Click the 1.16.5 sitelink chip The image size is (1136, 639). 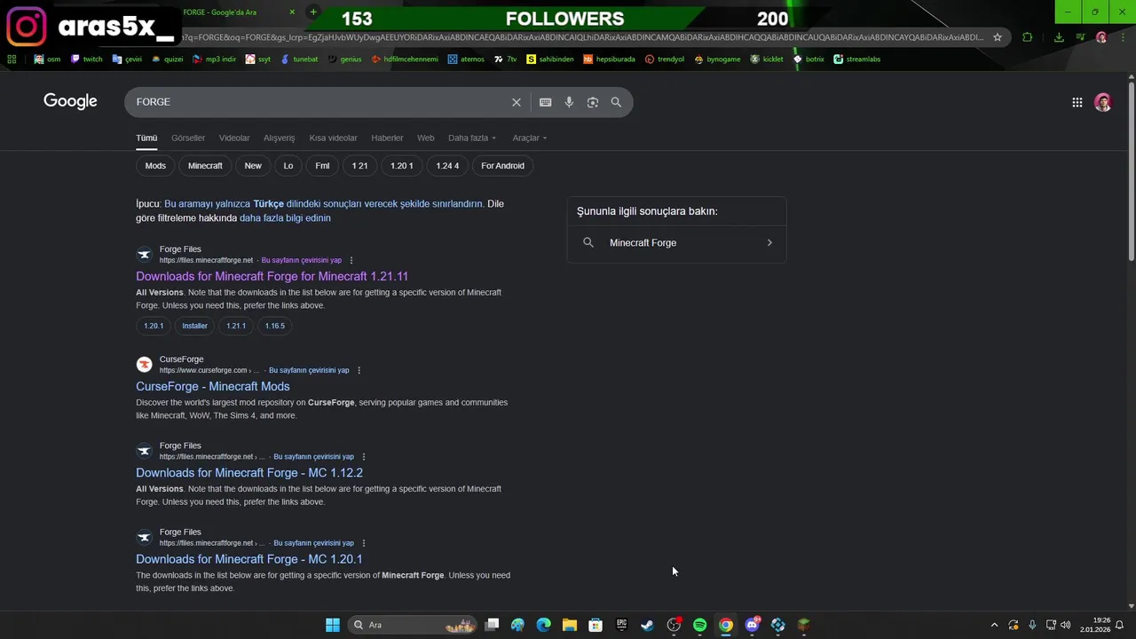click(x=275, y=326)
